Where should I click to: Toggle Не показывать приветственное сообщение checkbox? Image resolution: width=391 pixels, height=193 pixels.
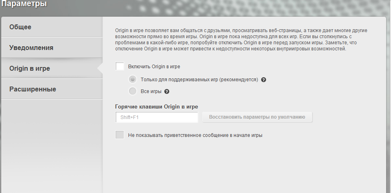coord(120,135)
